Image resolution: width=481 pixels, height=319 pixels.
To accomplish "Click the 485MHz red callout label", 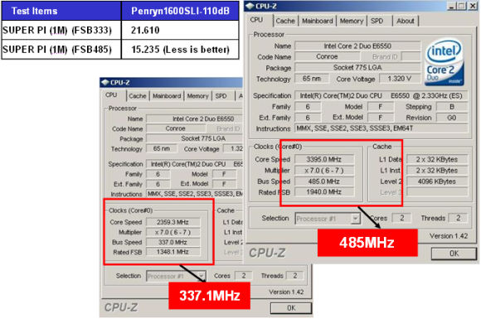I will pyautogui.click(x=367, y=243).
